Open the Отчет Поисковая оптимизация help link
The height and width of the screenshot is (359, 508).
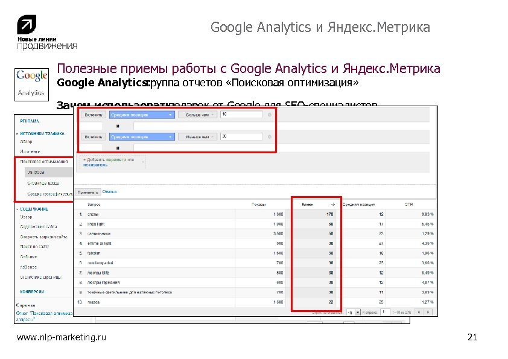click(44, 316)
